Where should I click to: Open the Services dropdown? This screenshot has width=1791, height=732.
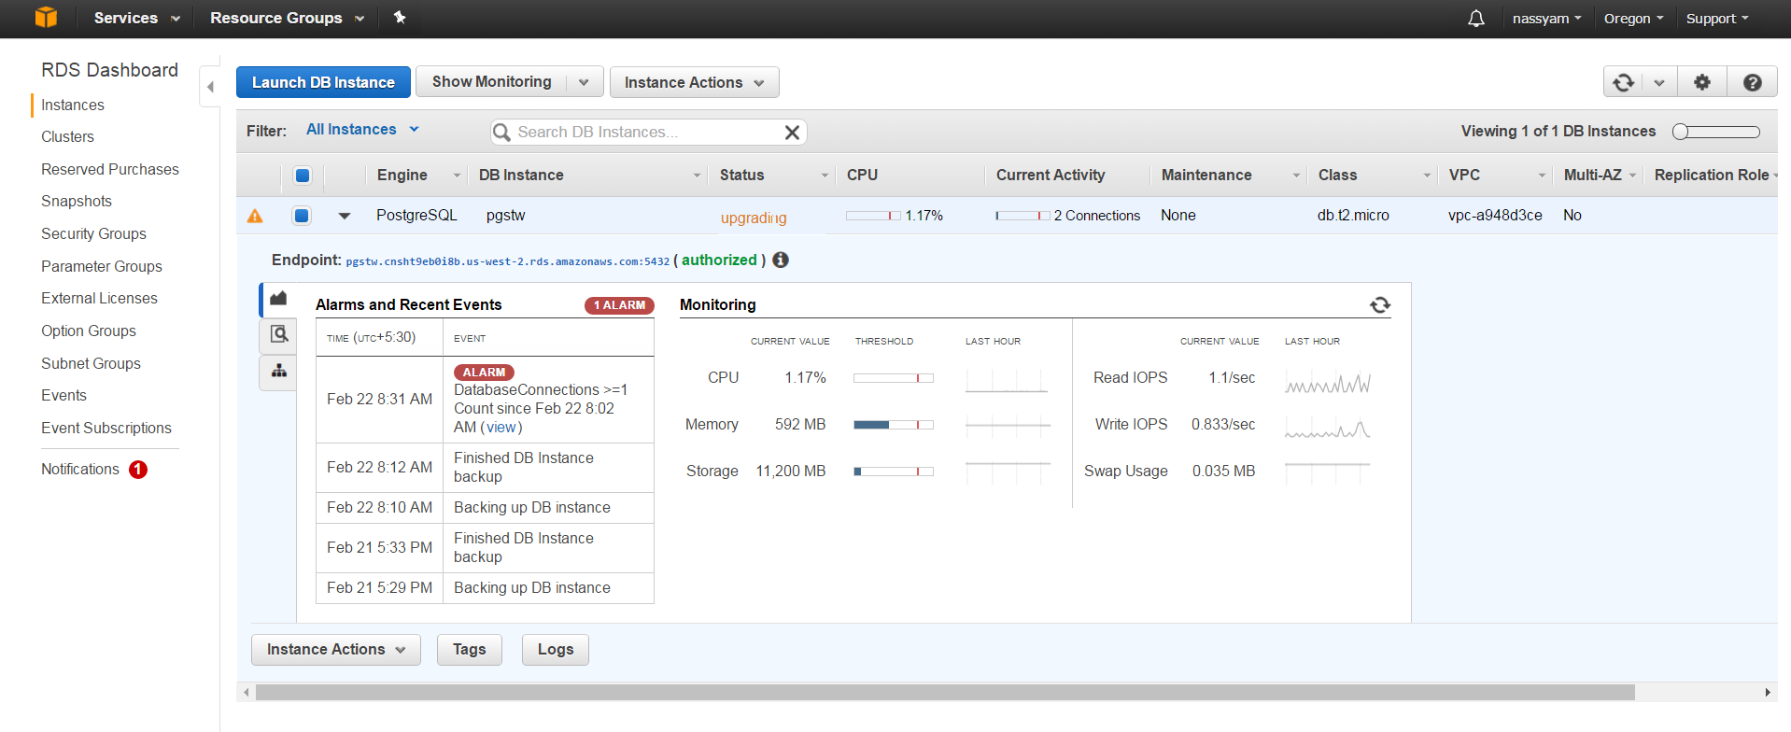click(x=136, y=18)
